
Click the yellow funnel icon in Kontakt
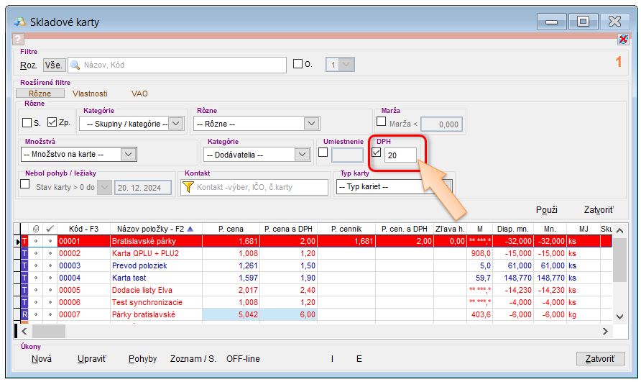point(188,187)
